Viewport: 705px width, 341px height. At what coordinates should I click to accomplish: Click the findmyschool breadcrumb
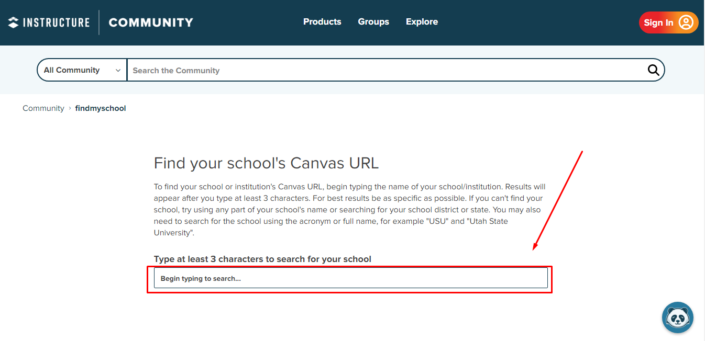pos(101,108)
